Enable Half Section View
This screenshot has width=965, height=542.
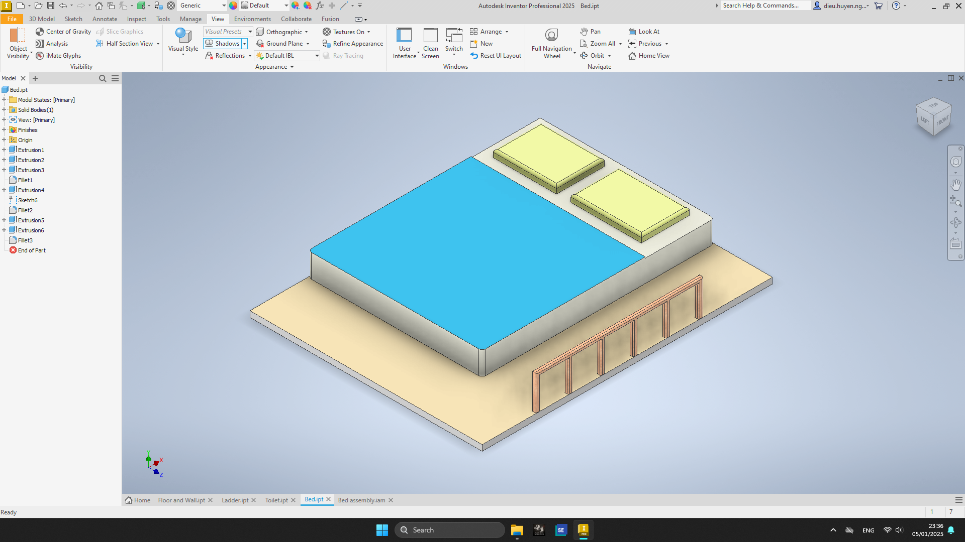(125, 44)
